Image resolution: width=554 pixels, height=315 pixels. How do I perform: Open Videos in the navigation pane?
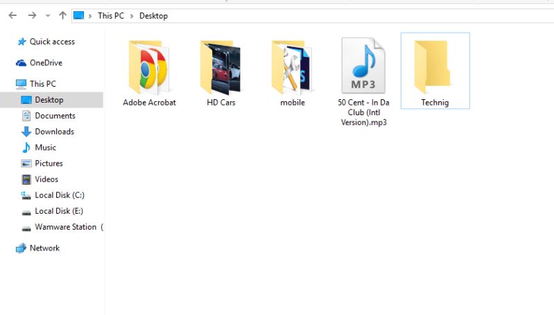pos(46,179)
